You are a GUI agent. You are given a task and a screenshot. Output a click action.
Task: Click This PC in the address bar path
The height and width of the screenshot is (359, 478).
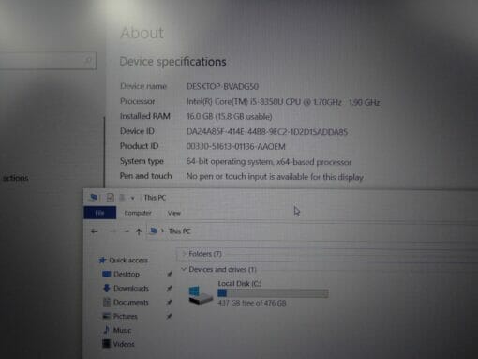180,232
